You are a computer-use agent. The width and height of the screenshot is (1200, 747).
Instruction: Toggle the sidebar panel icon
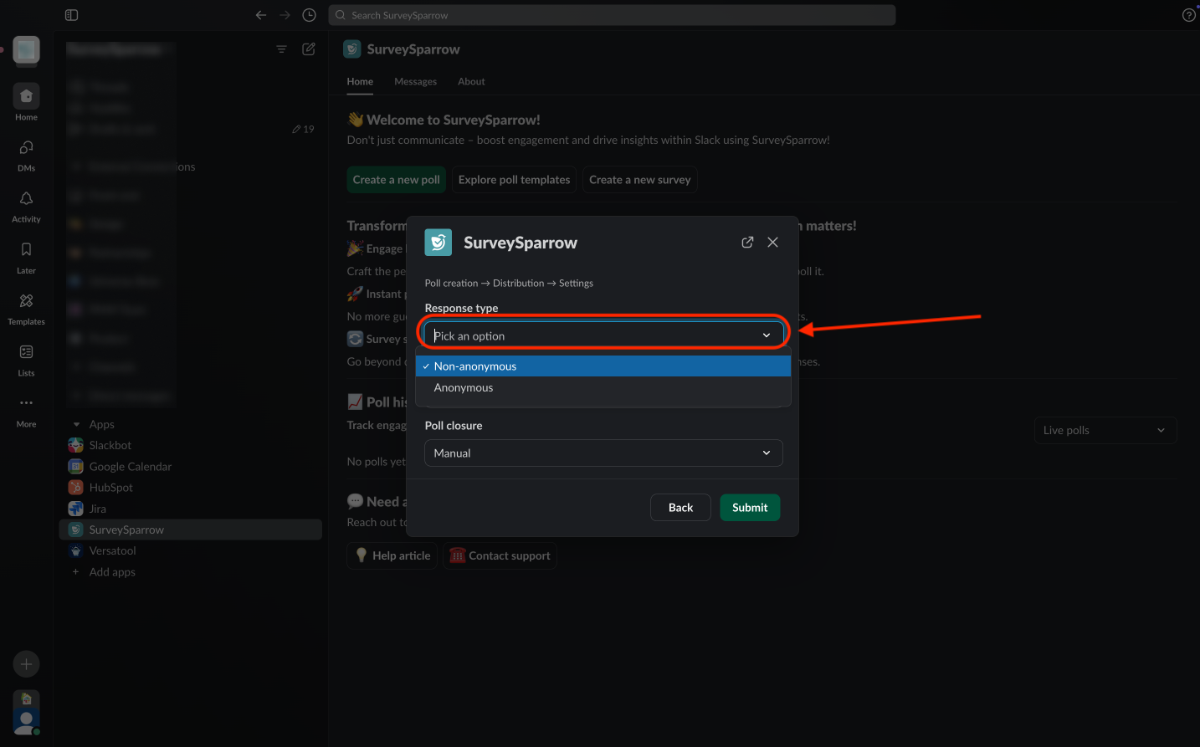[x=71, y=15]
